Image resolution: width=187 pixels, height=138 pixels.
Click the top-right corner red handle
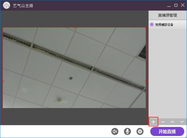146,27
